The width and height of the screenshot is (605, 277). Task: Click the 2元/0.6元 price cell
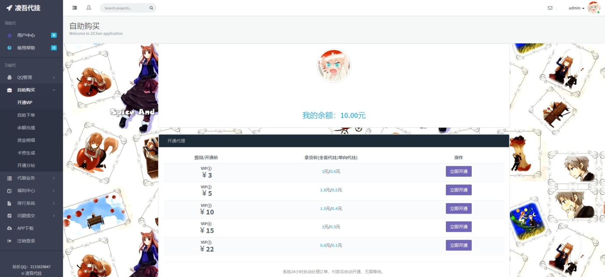331,172
